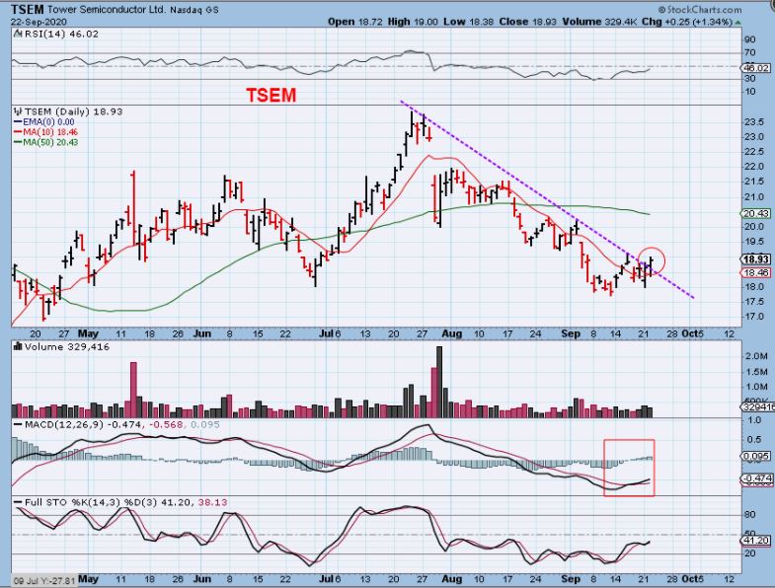This screenshot has height=588, width=775.
Task: Click the 38.13 stochastic %D value
Action: point(212,502)
